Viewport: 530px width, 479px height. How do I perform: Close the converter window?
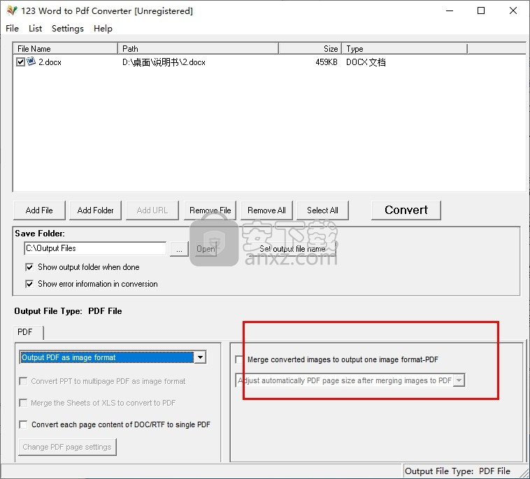pyautogui.click(x=513, y=10)
